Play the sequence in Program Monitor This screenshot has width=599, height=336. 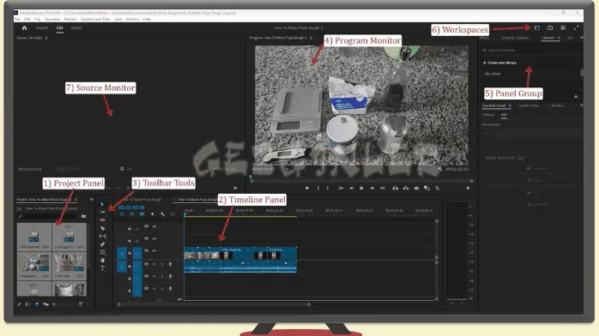click(x=361, y=188)
